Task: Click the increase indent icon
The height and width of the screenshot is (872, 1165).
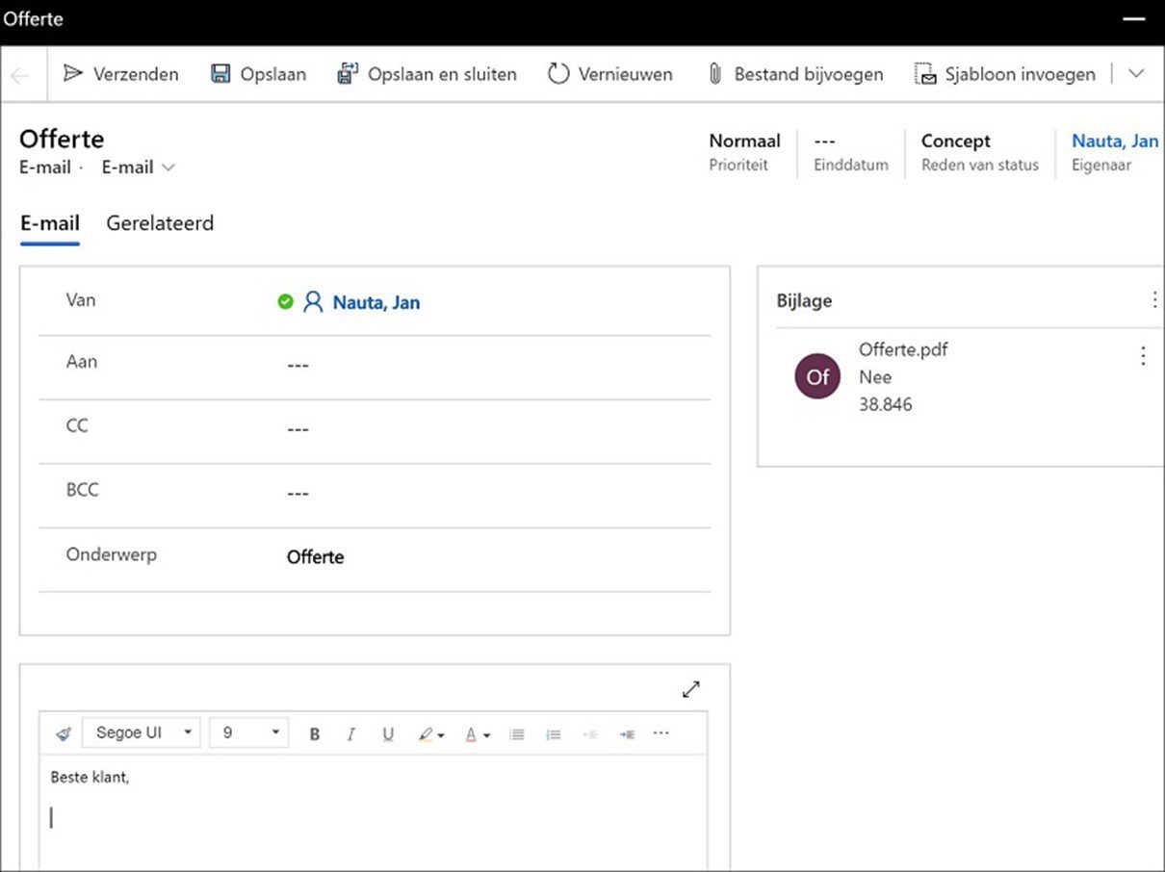Action: 627,734
